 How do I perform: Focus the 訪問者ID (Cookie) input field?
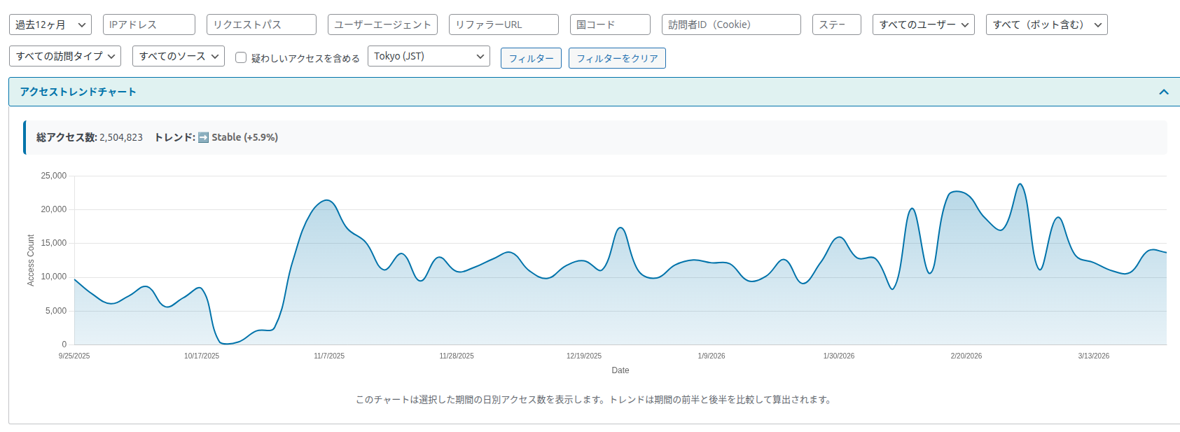coord(731,25)
